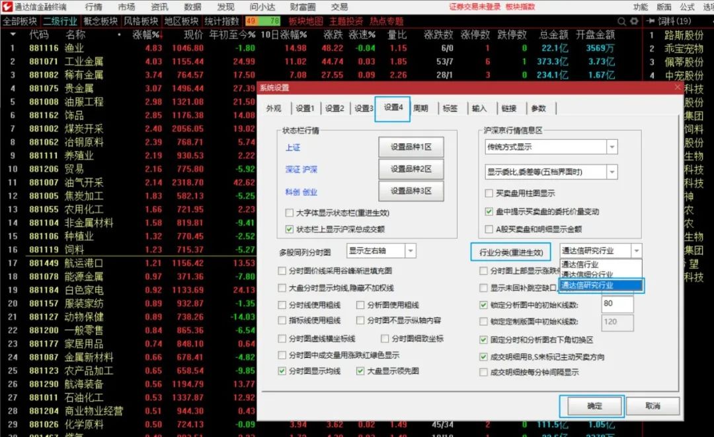
Task: Enable 分时图价线采用谷峰渐进填充图 checkbox
Action: click(x=282, y=271)
